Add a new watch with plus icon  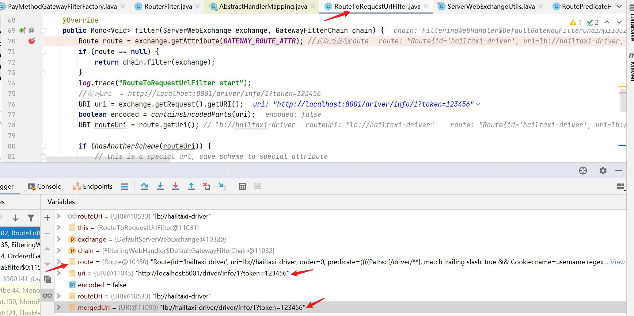[x=47, y=218]
